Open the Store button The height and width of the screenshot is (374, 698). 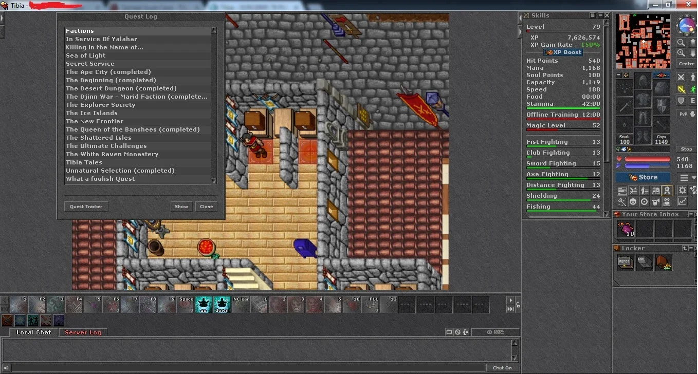[643, 177]
